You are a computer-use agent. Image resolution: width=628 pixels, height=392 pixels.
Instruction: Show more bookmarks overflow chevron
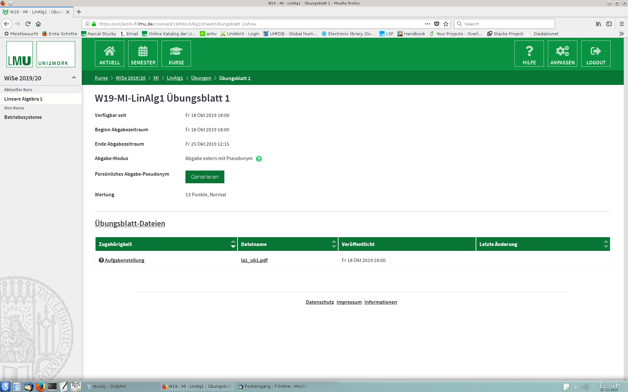coord(621,34)
